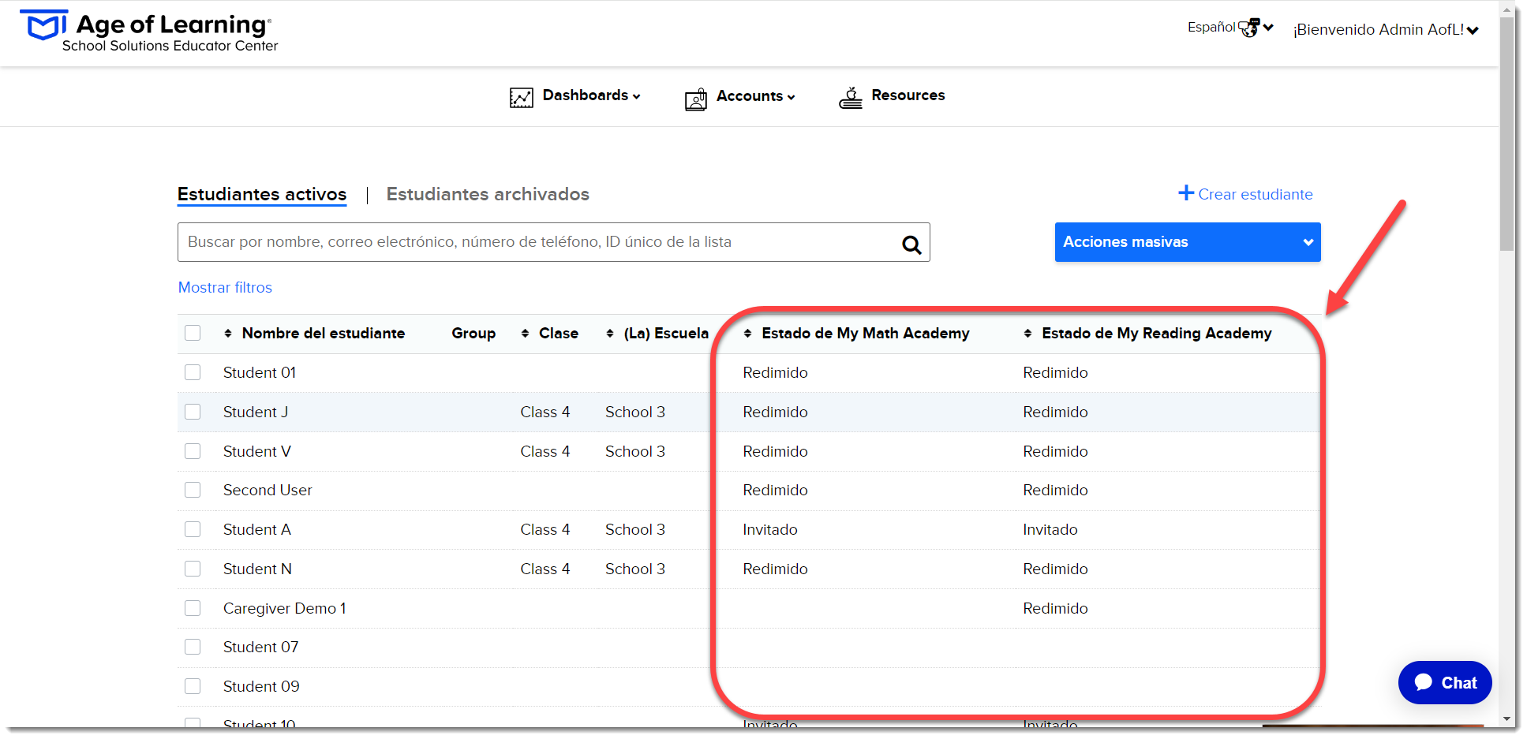Sort by My Math Academy status arrows
Viewport: 1527px width, 739px height.
[747, 334]
